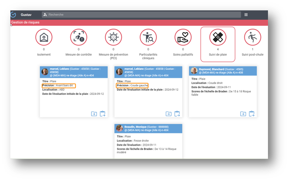
Task: Open folder arrow icon on Raymond Blanchard card
Action: click(243, 114)
